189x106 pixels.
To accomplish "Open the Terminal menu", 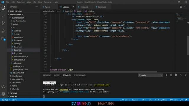I will (x=48, y=2).
